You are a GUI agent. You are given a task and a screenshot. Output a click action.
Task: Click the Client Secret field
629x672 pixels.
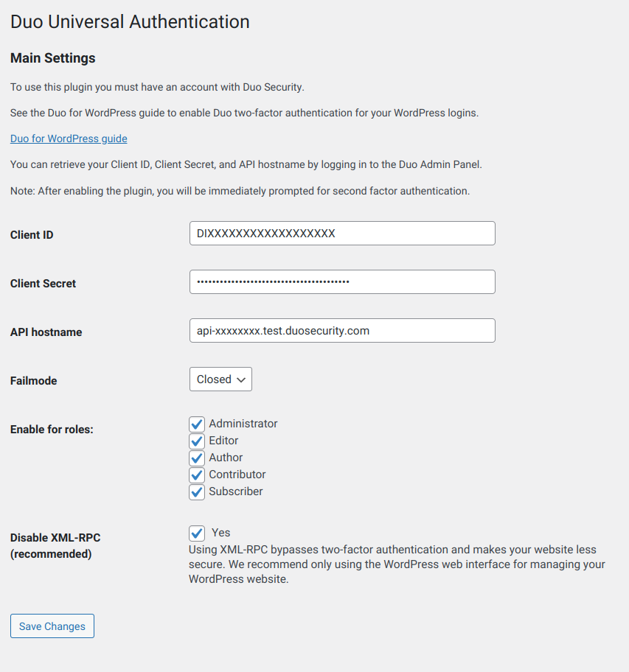pyautogui.click(x=341, y=281)
